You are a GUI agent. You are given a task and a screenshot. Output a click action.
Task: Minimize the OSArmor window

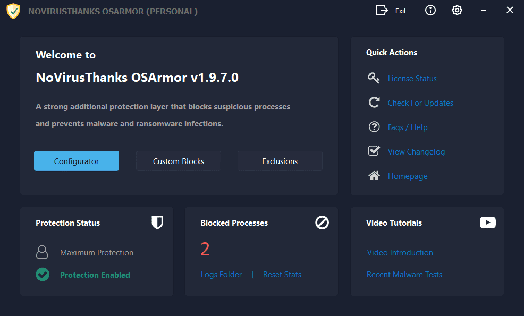483,10
